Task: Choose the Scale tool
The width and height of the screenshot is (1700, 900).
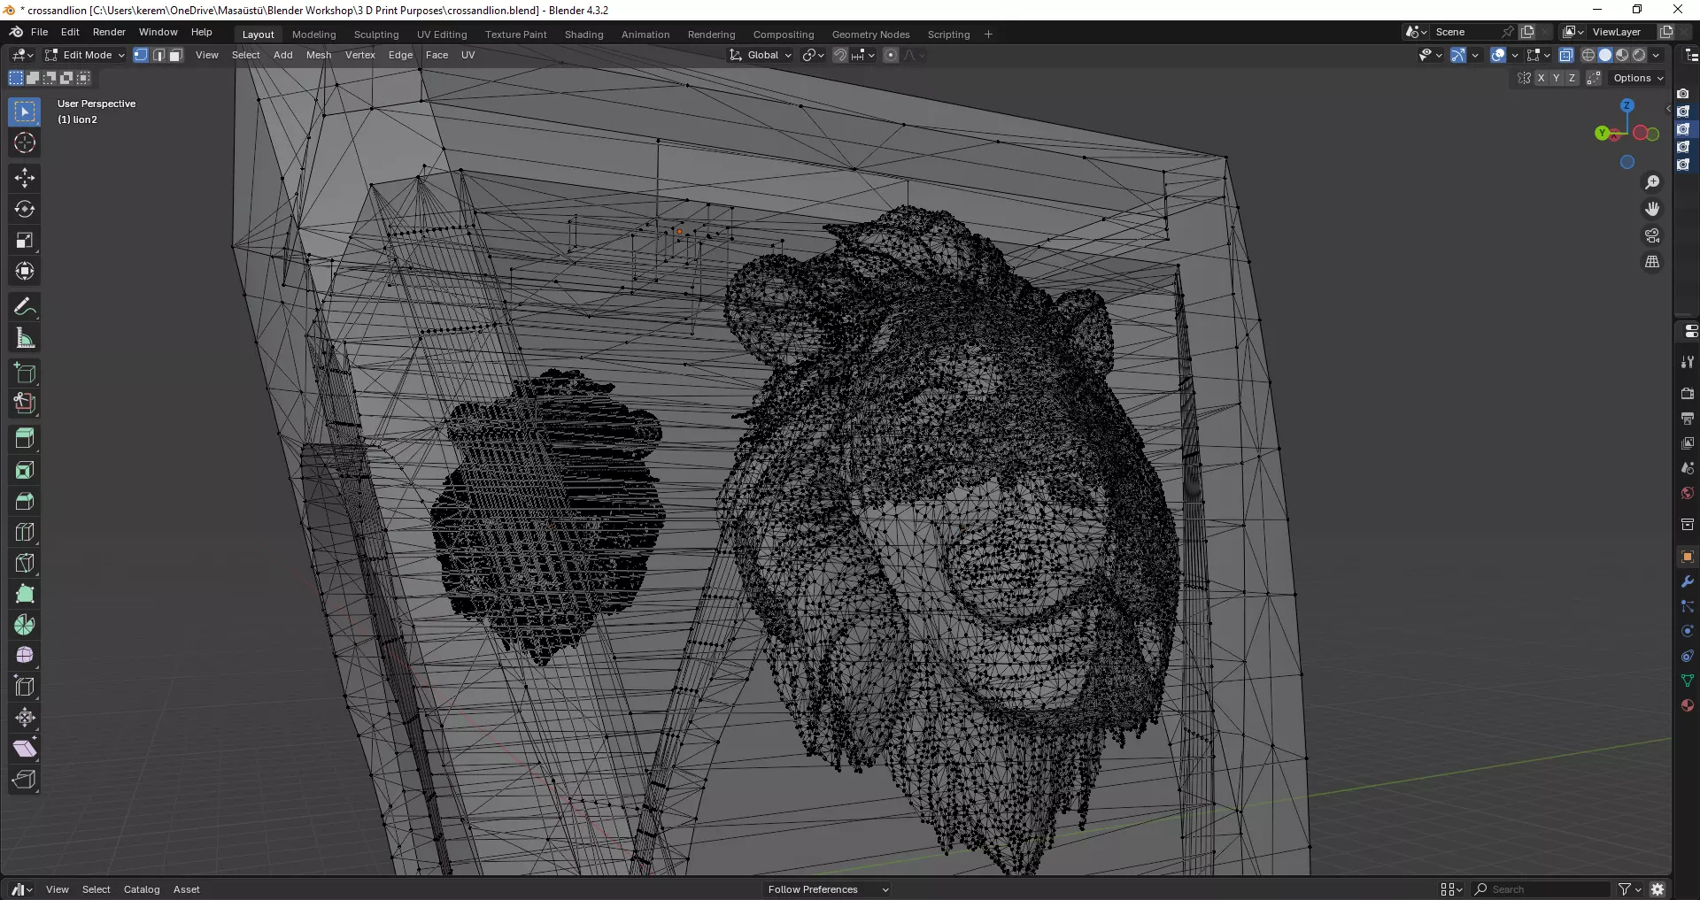Action: (25, 240)
